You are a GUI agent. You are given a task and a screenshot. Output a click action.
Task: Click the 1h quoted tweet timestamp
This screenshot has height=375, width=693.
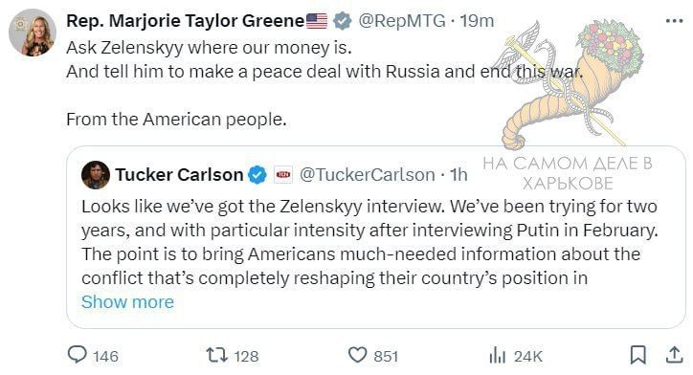click(x=458, y=175)
